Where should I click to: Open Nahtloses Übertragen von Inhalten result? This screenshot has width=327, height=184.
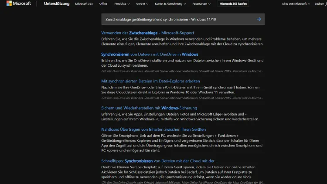point(153,129)
